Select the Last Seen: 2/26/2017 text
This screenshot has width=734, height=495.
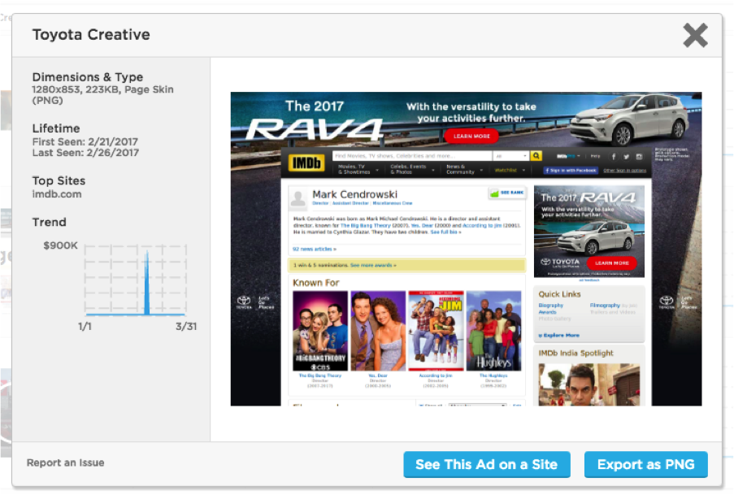pyautogui.click(x=85, y=153)
